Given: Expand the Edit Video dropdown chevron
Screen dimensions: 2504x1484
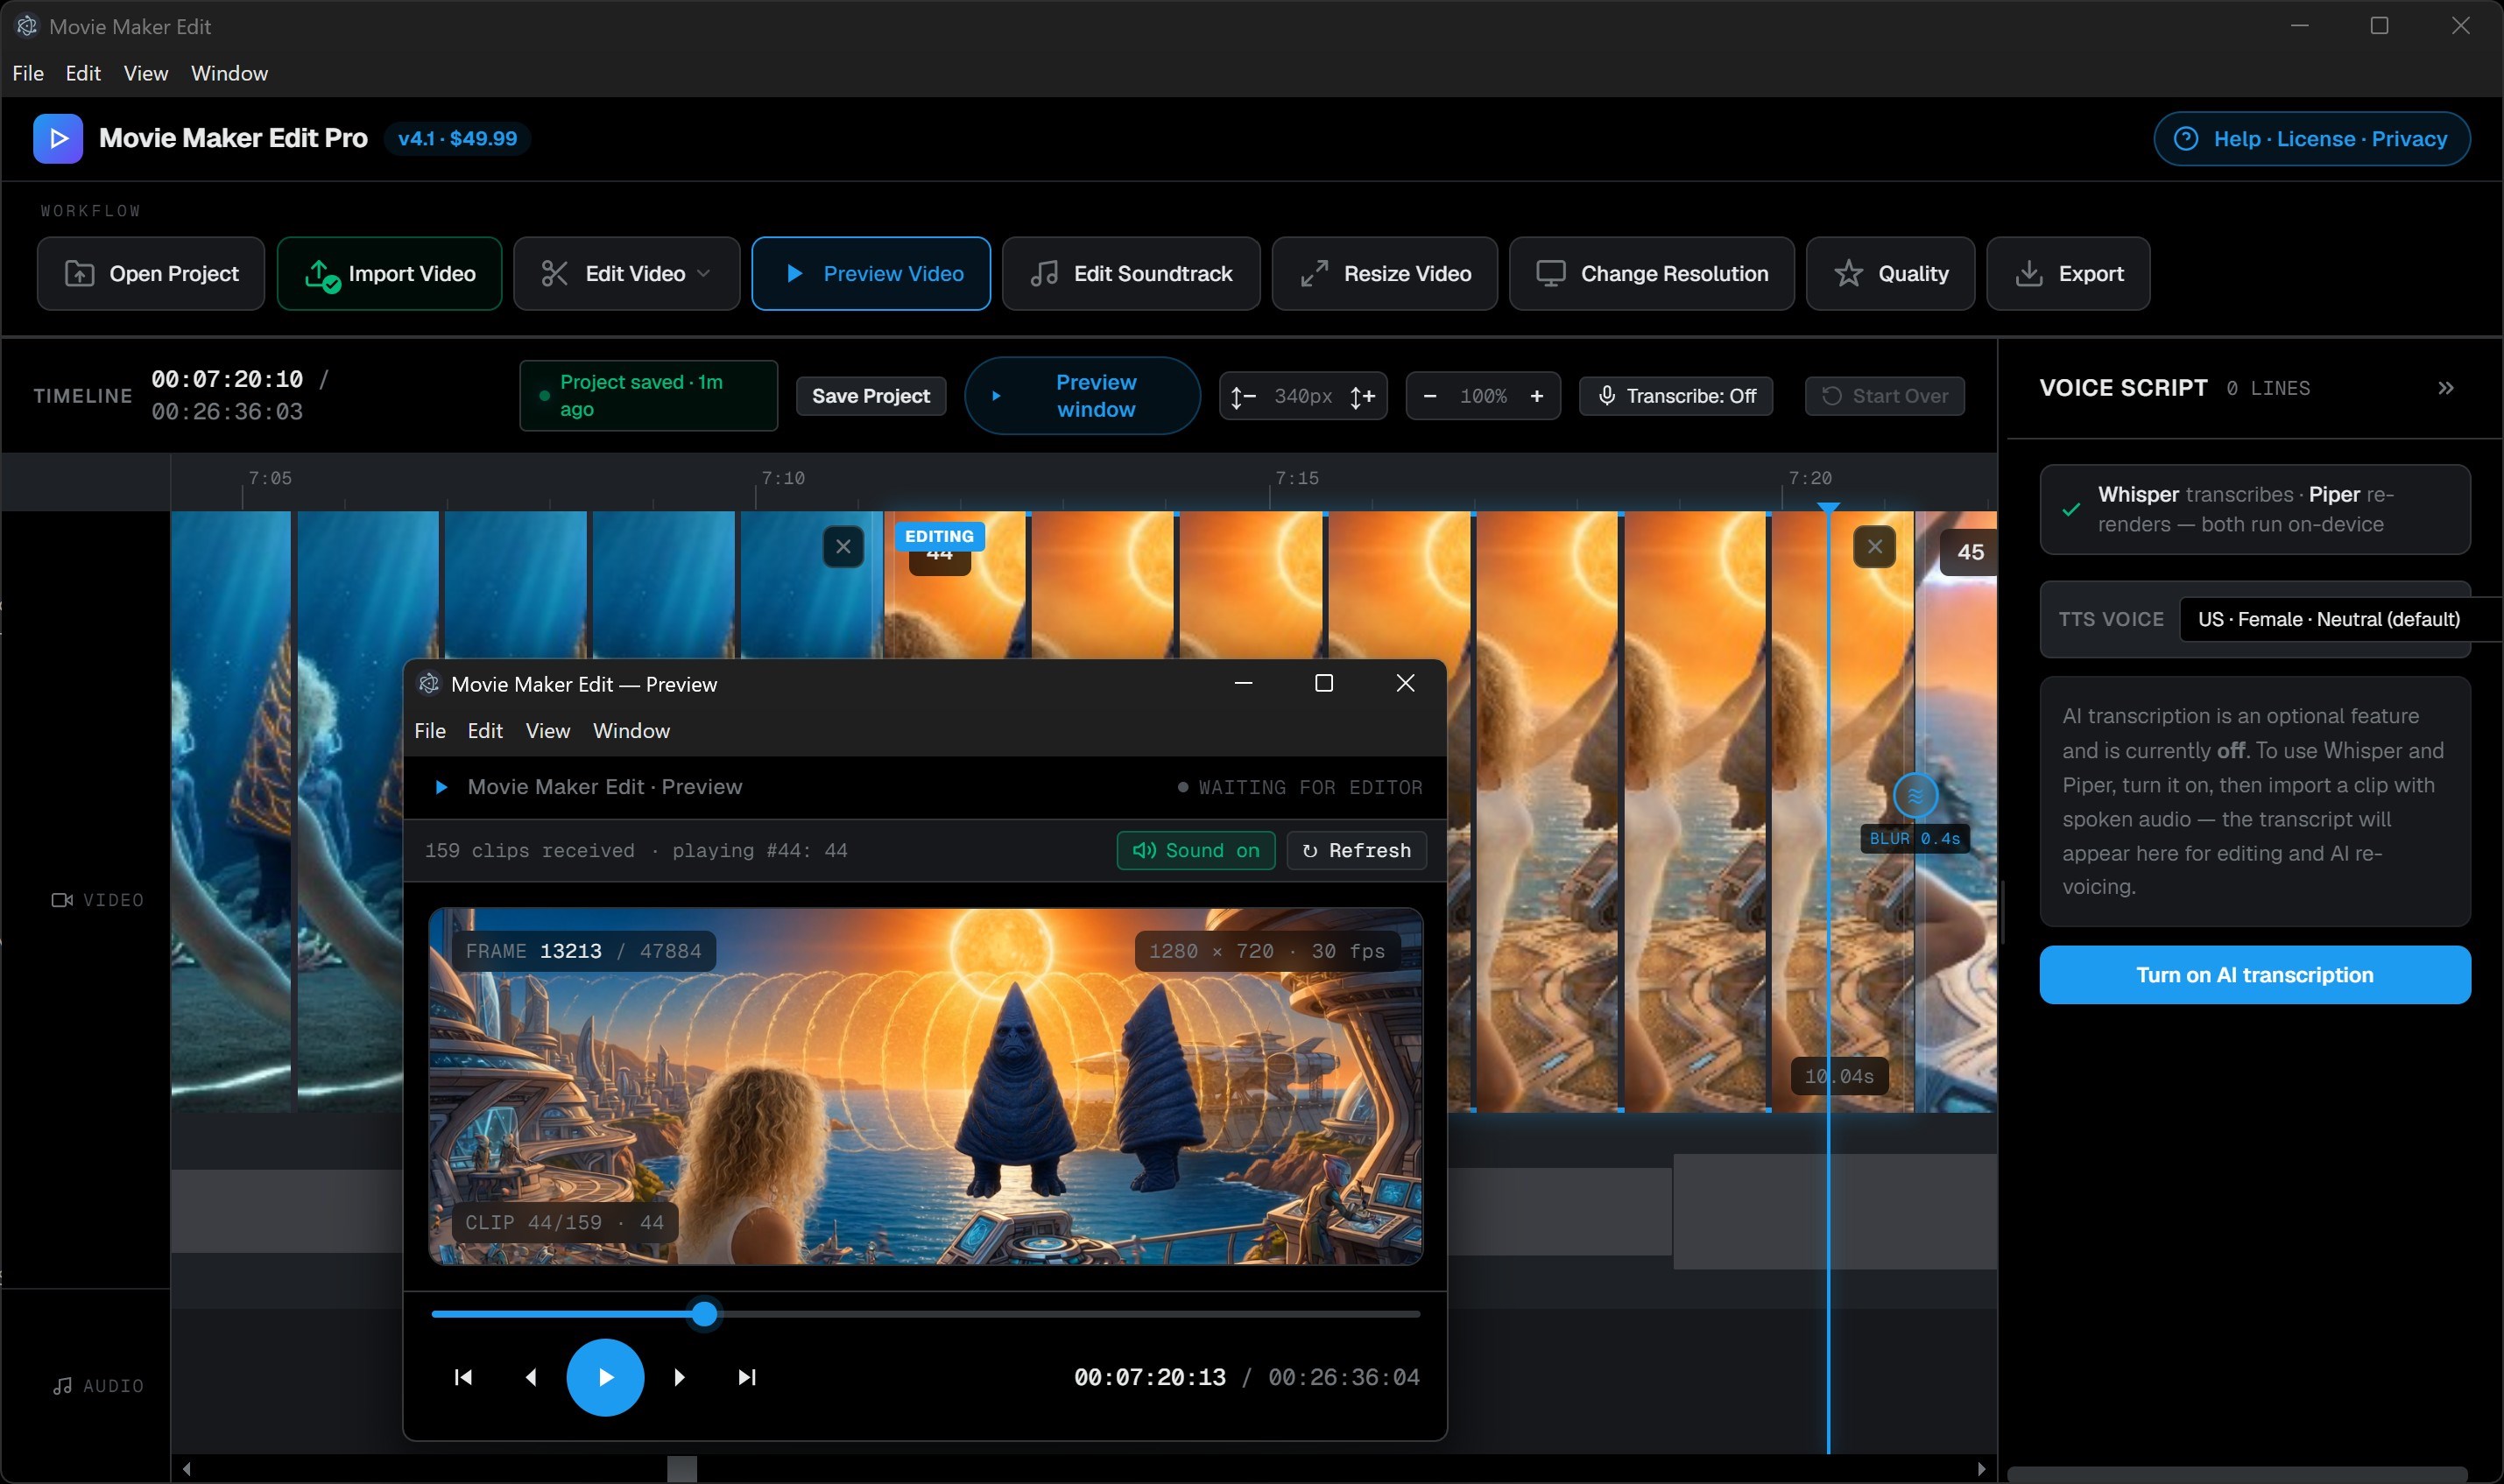Looking at the screenshot, I should (x=703, y=273).
